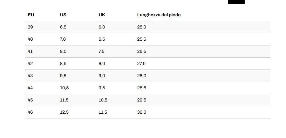Select EU size 42 cell
This screenshot has height=138, width=286.
30,64
